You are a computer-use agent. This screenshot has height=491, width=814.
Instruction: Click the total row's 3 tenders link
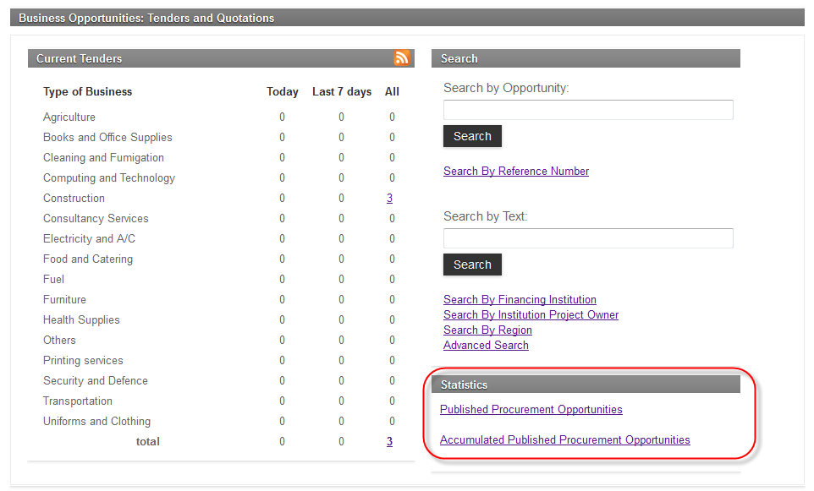(389, 441)
